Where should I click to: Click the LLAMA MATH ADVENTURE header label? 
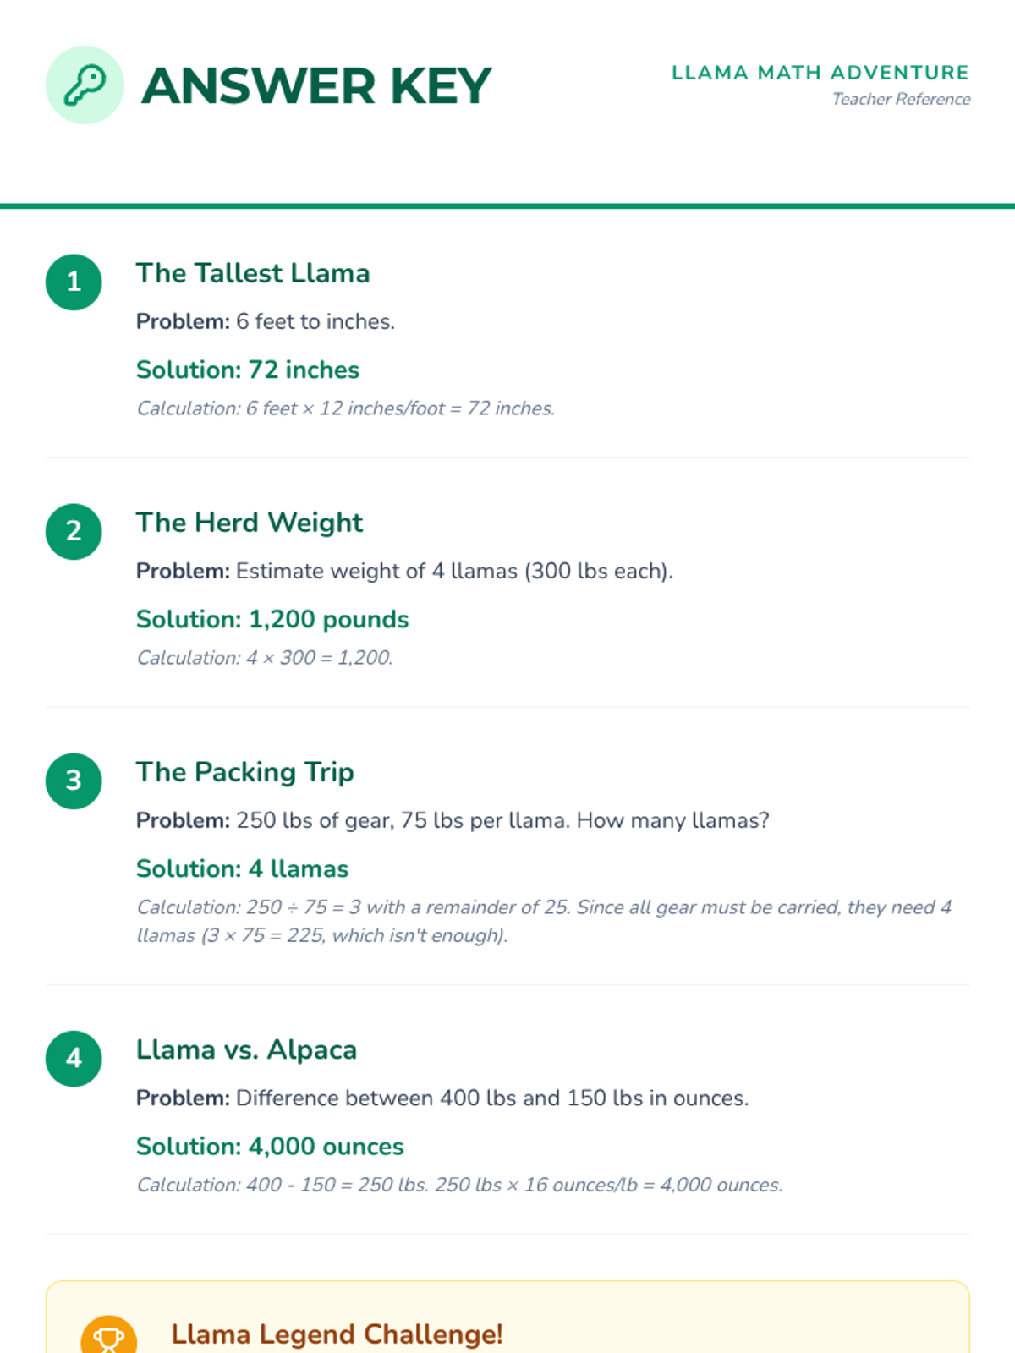coord(820,73)
